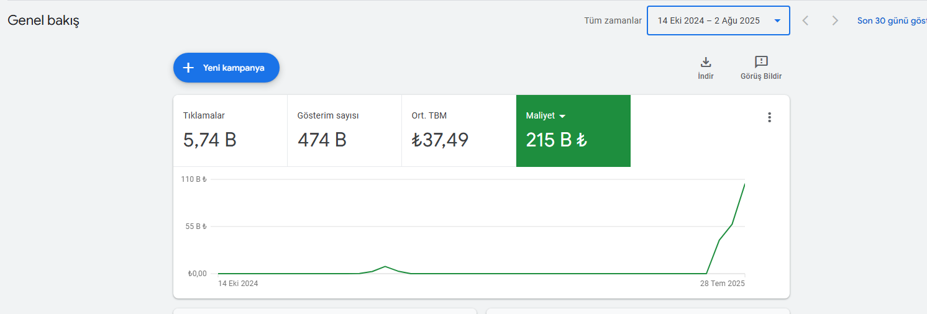Open the 14 Eki 2024 – 2 Ağu 2025 date picker
The width and height of the screenshot is (927, 314).
click(718, 20)
